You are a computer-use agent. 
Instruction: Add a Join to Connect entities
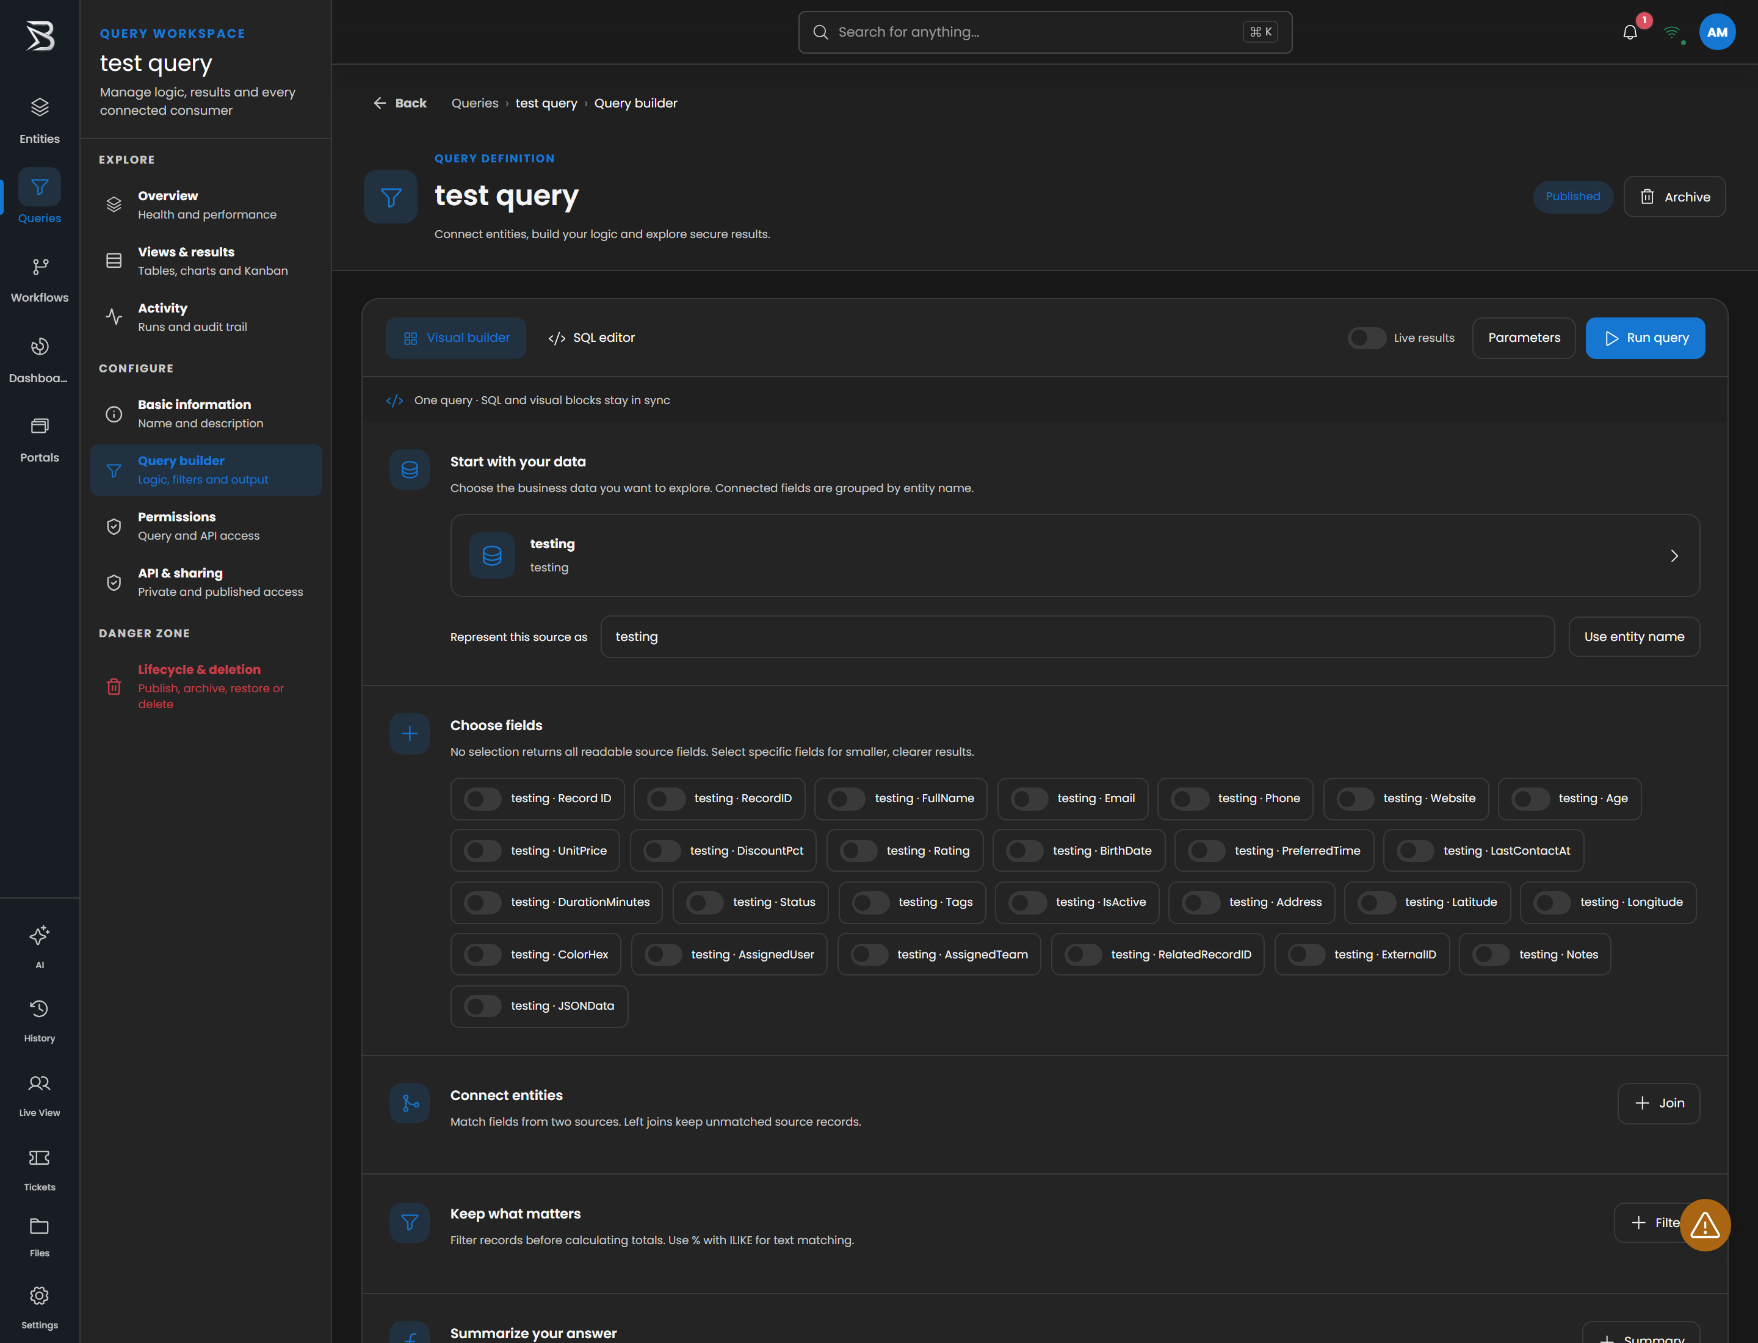pos(1658,1102)
